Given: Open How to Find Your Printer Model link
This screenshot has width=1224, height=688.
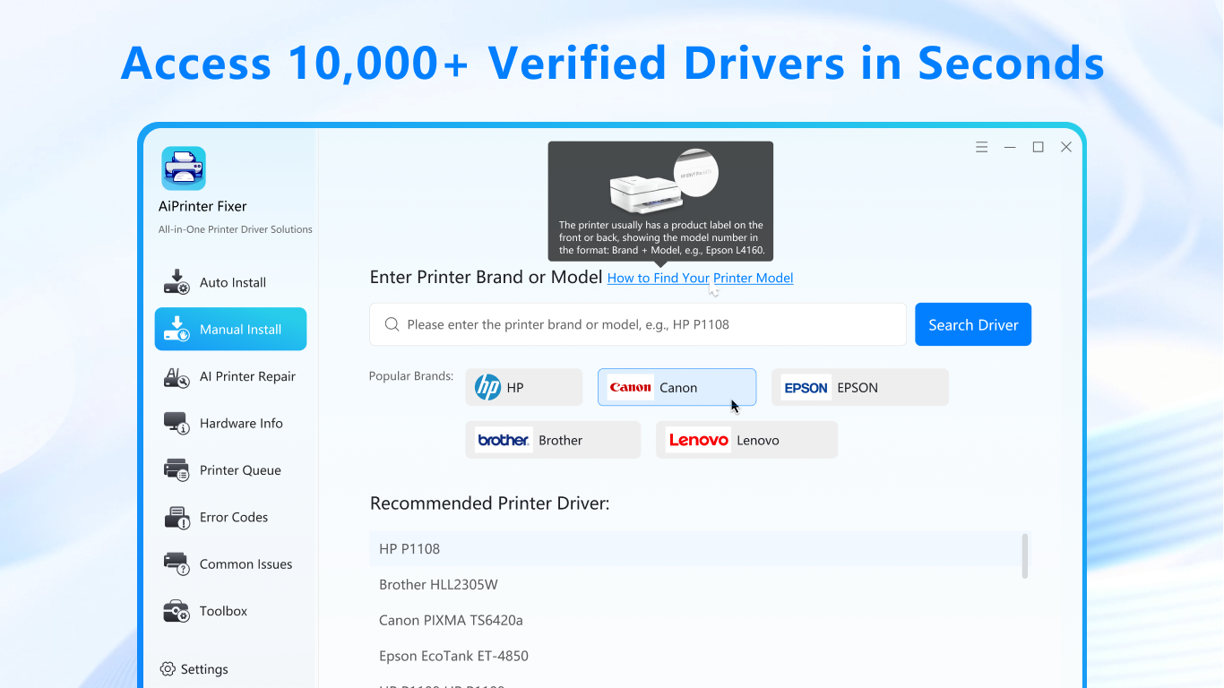Looking at the screenshot, I should tap(700, 278).
